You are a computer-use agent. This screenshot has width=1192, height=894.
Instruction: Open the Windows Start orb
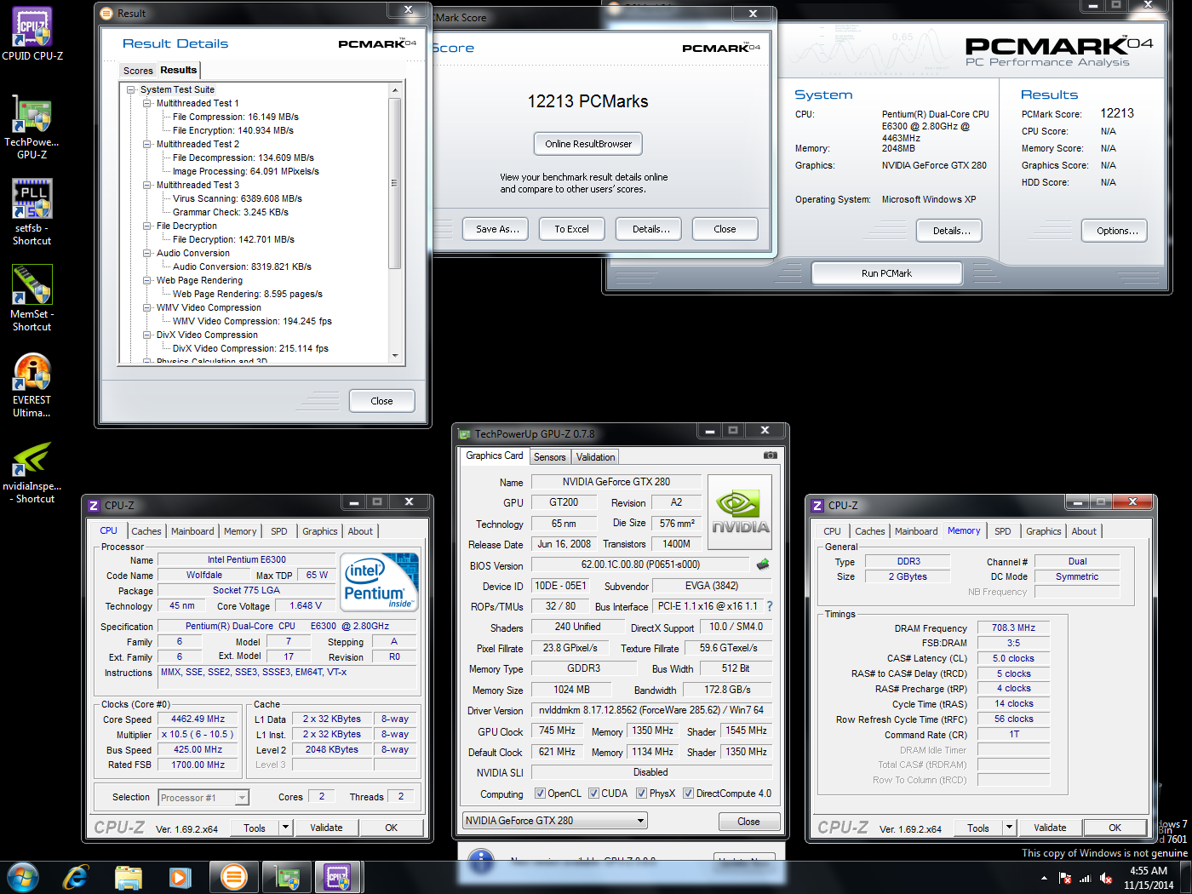click(x=23, y=877)
